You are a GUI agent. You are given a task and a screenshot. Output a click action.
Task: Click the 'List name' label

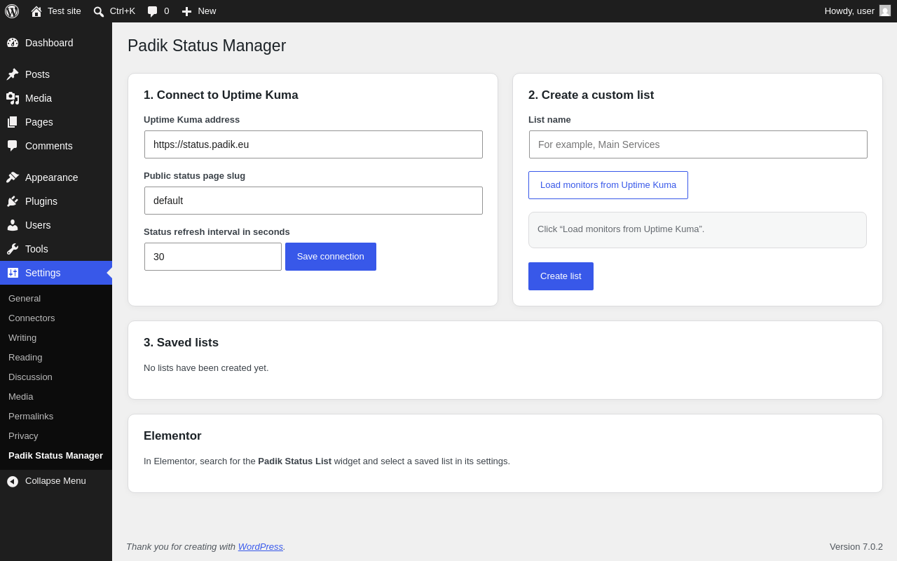click(x=549, y=120)
